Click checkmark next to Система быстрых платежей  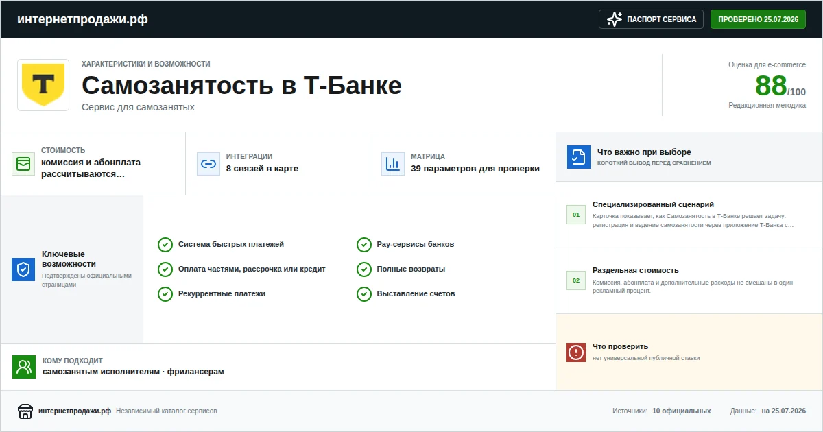[165, 245]
